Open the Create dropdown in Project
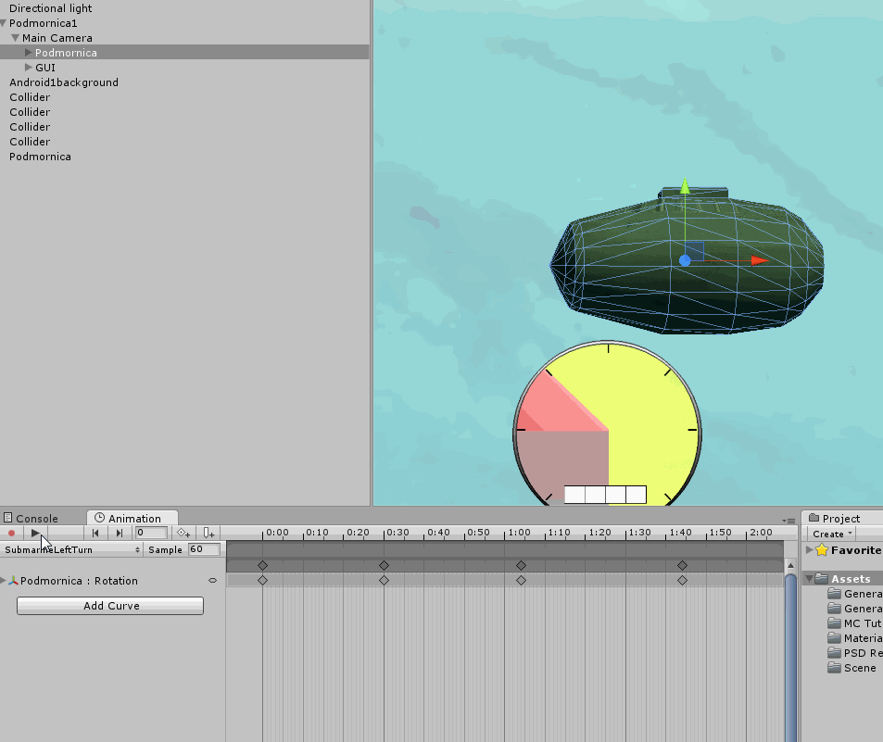Image resolution: width=883 pixels, height=742 pixels. [833, 534]
